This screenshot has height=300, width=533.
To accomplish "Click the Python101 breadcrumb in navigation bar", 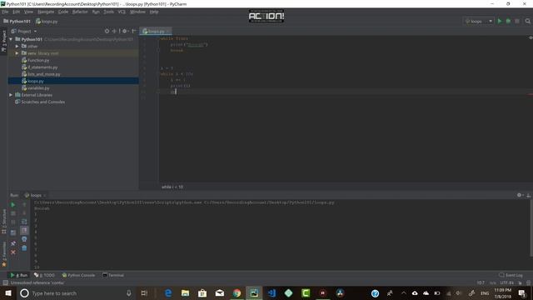I will click(17, 21).
